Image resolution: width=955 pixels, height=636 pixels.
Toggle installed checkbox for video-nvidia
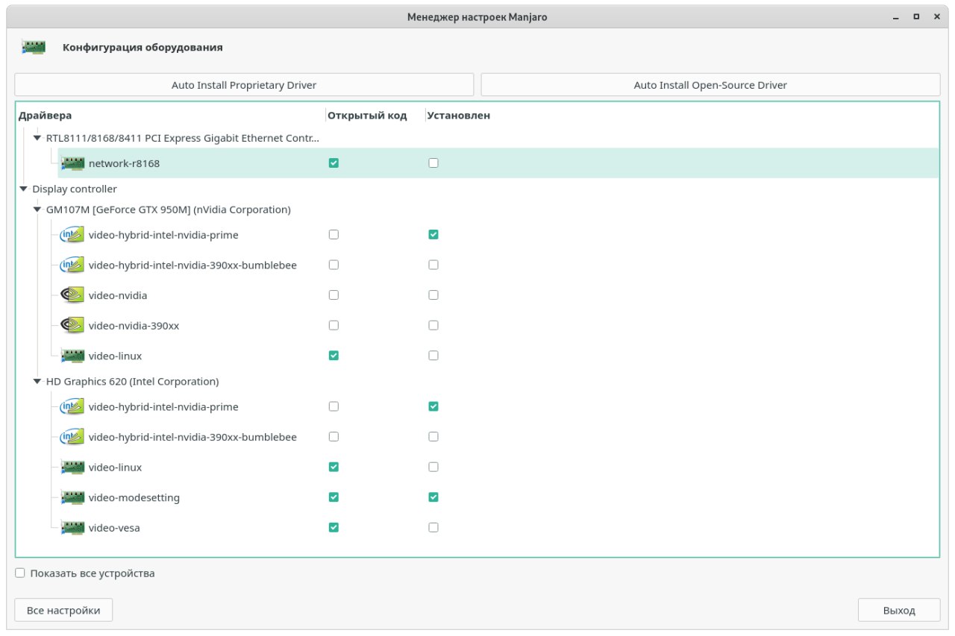click(x=433, y=295)
